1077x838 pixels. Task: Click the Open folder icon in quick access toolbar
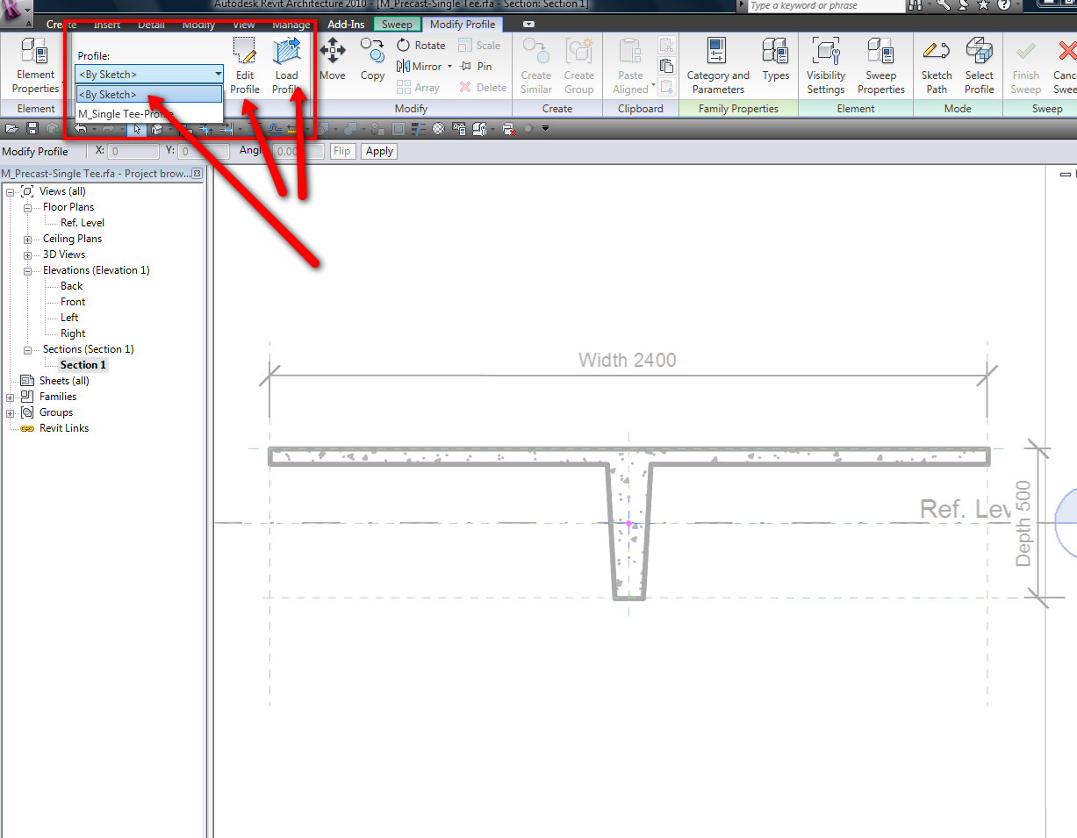coord(11,128)
